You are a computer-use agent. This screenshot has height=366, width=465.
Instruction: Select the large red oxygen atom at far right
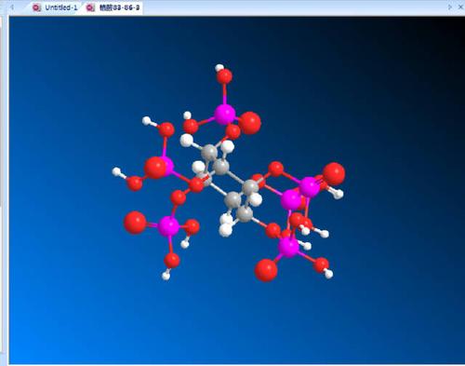pyautogui.click(x=334, y=173)
